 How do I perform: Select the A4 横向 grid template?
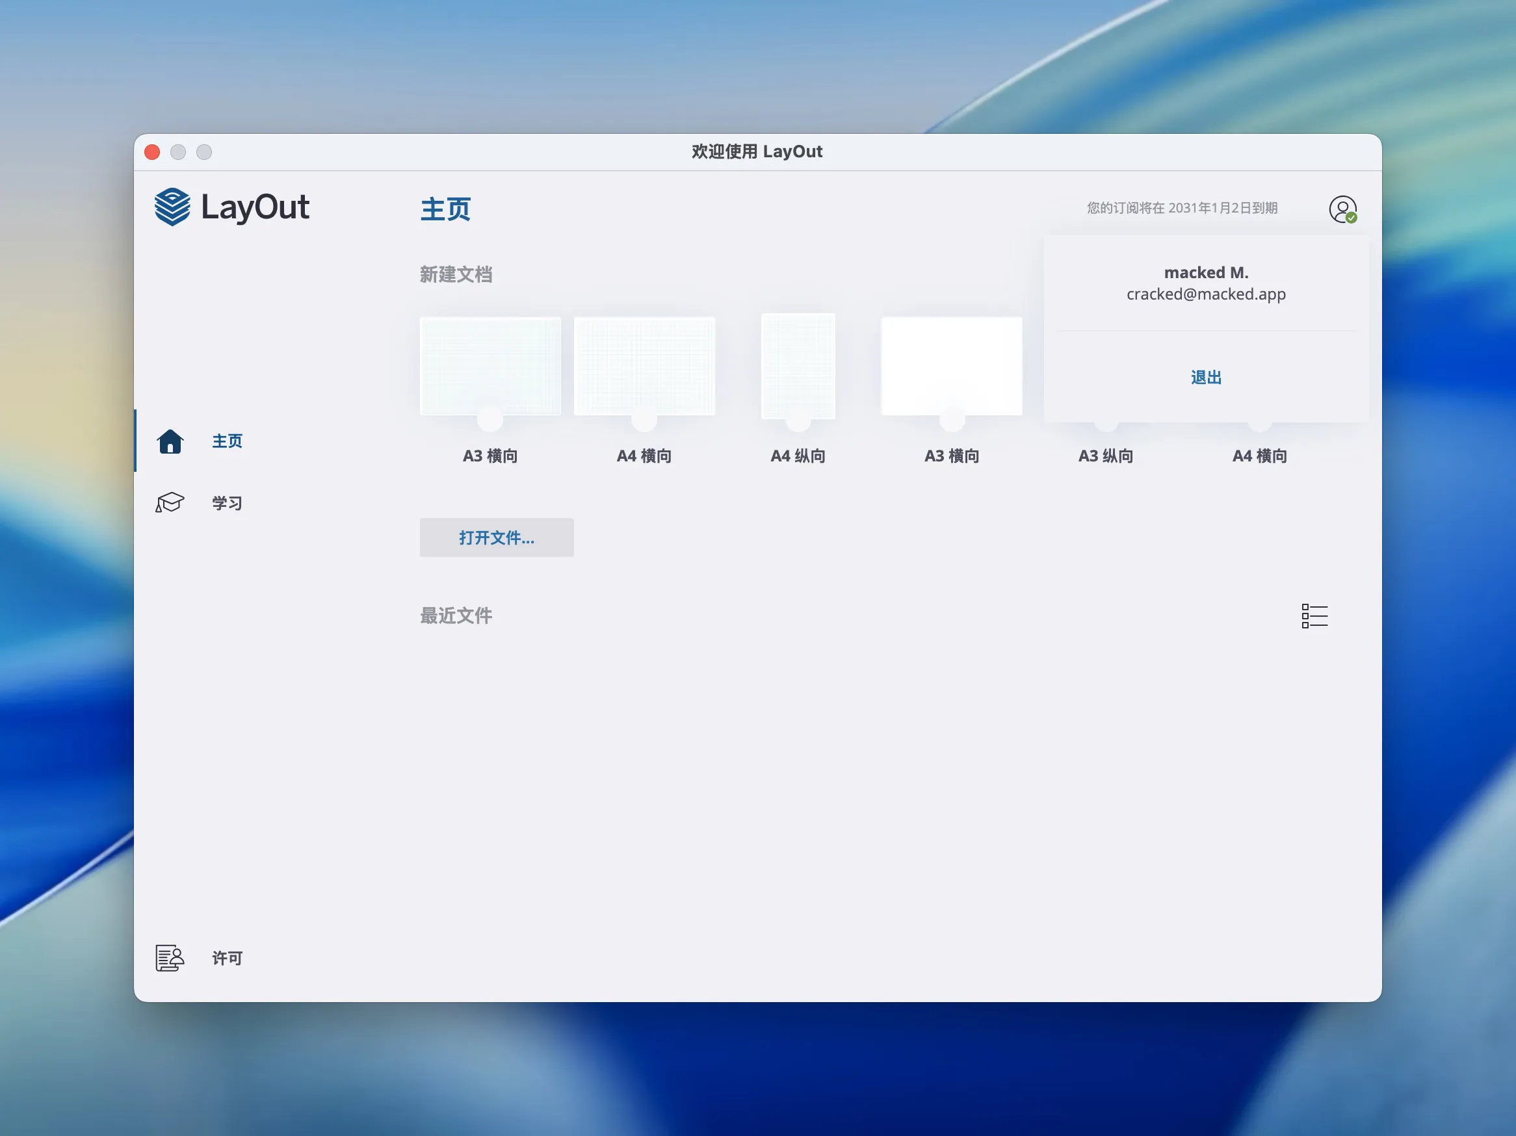[x=644, y=367]
